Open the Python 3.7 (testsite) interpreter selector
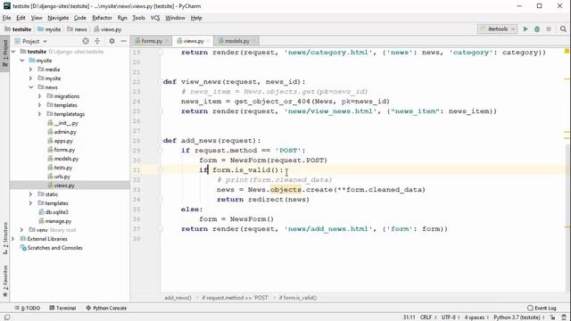Viewport: 571px width, 321px height. tap(519, 317)
